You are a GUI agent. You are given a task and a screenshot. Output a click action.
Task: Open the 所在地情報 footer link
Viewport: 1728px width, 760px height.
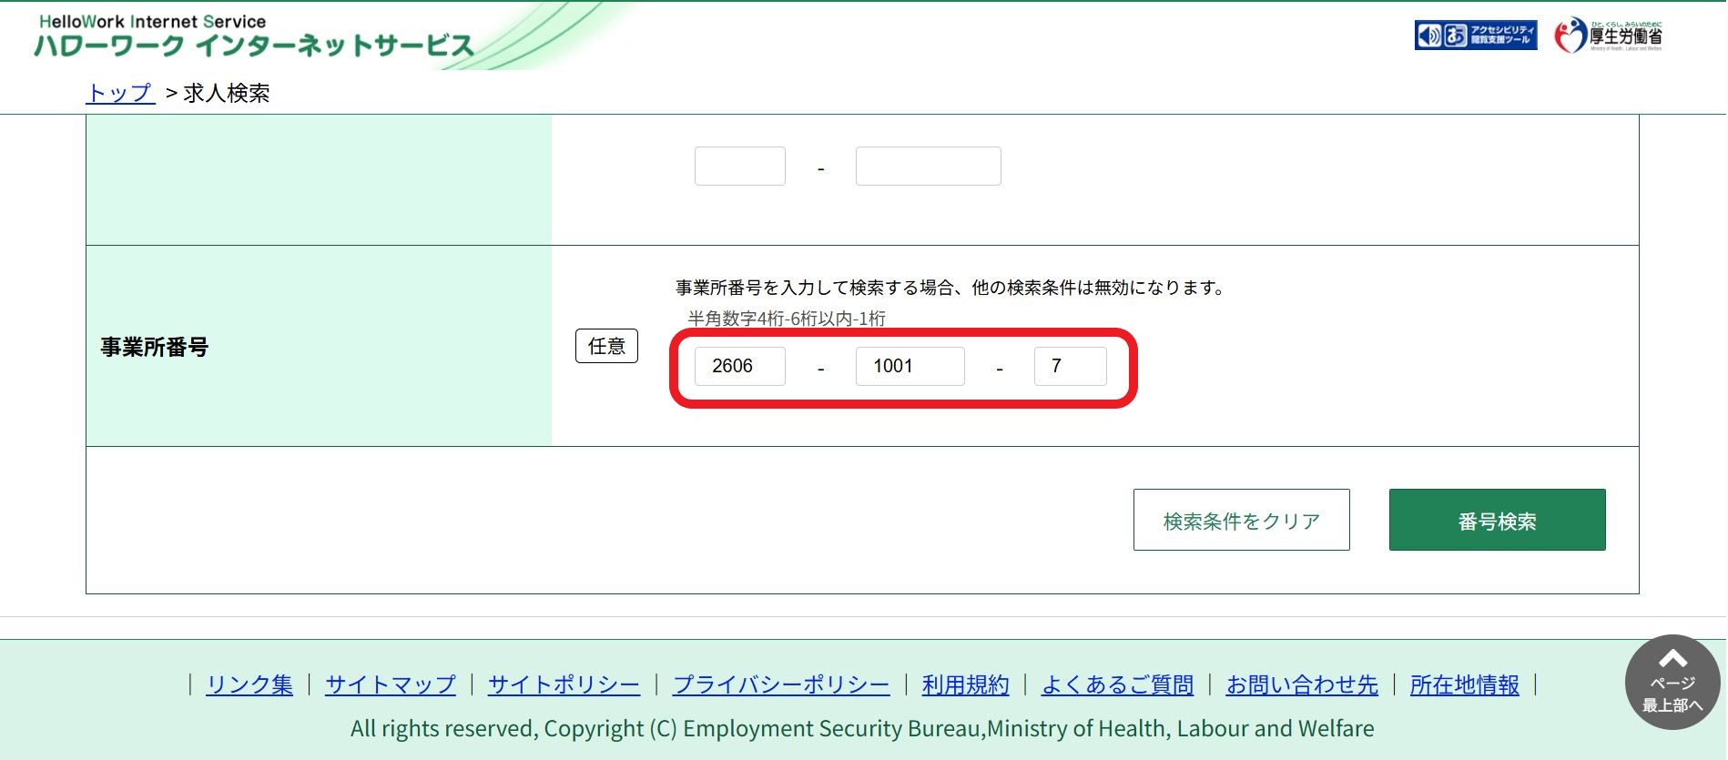(1464, 684)
